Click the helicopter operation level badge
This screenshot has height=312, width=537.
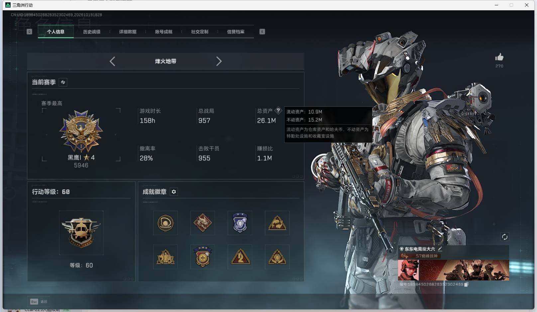[81, 233]
